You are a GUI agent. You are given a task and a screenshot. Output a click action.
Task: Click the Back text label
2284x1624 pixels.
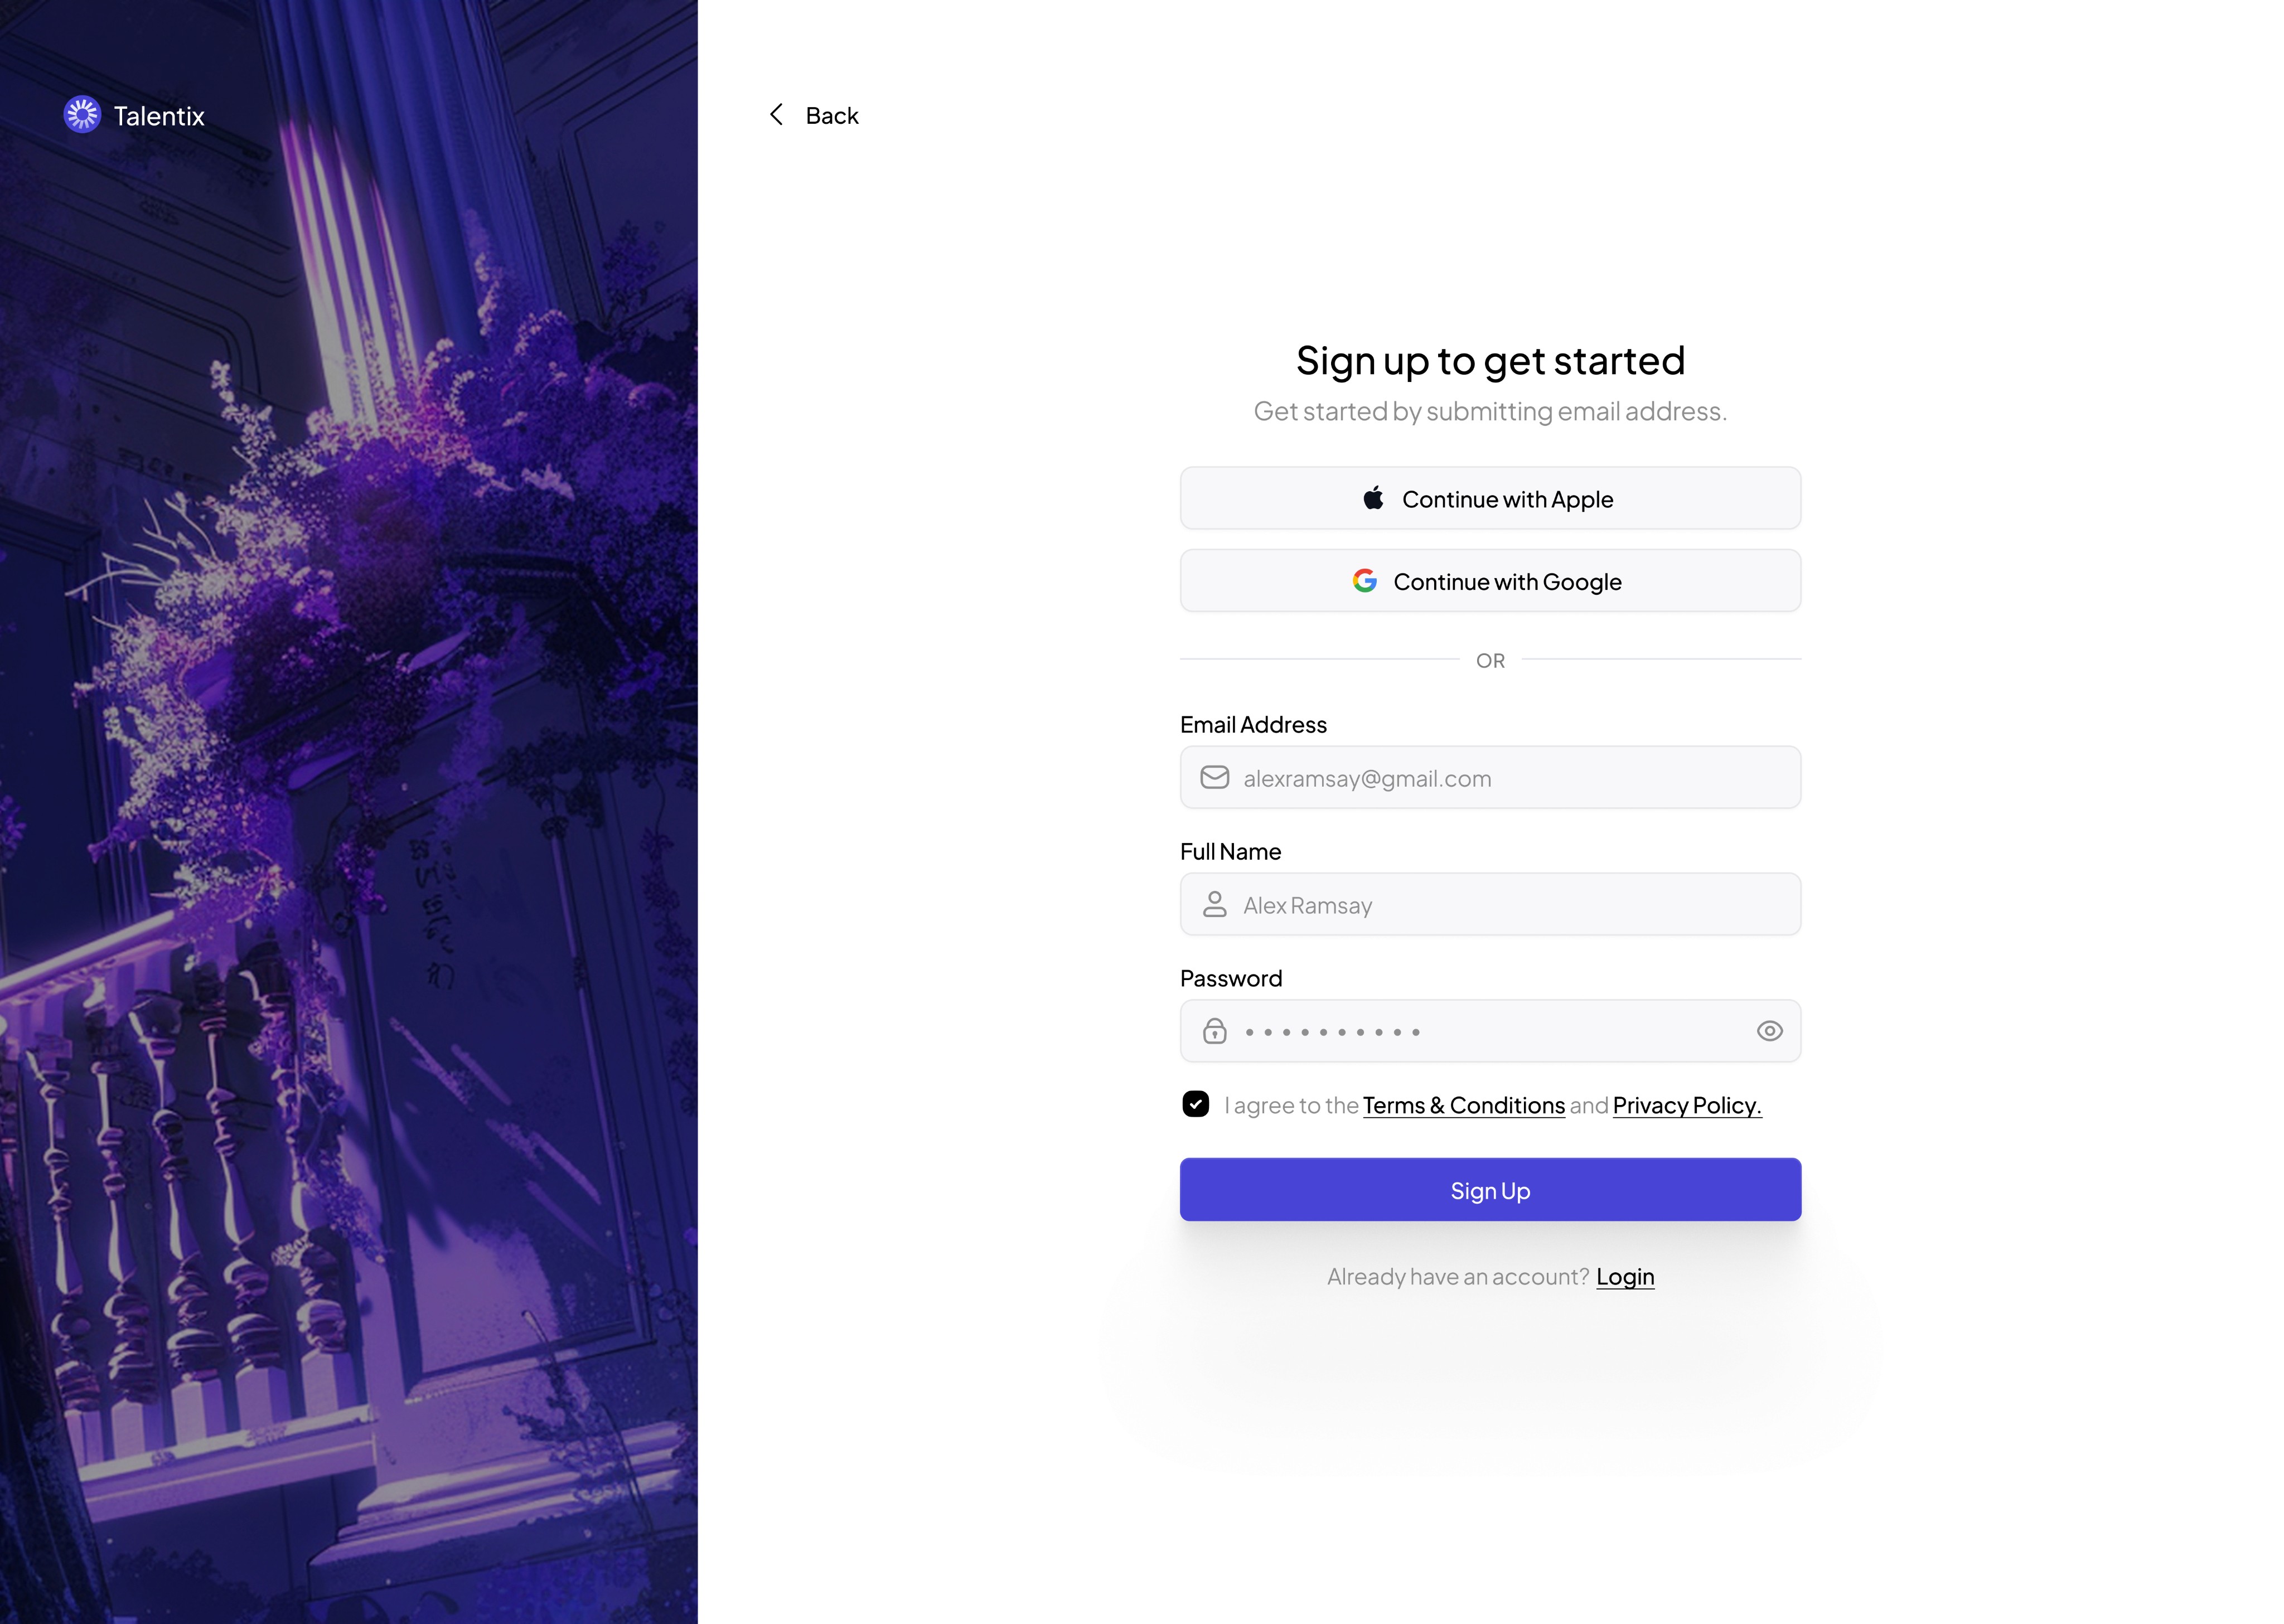coord(832,116)
